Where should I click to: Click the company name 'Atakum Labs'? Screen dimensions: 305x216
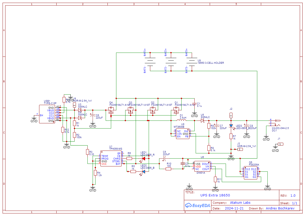pyautogui.click(x=240, y=203)
